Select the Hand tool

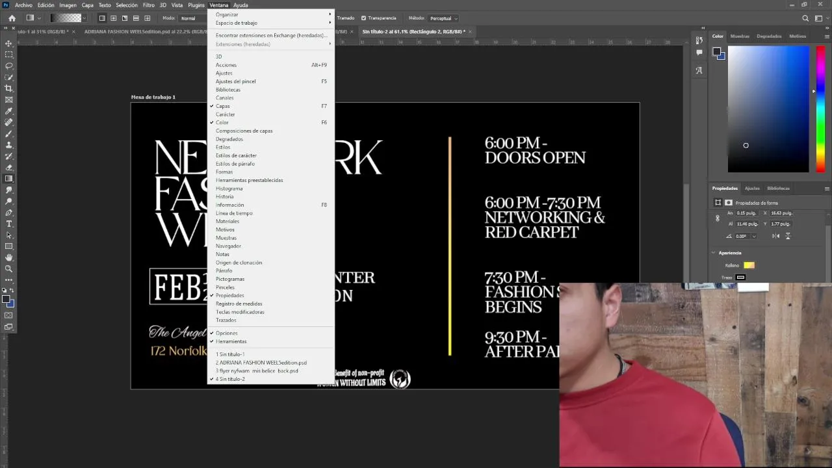coord(9,257)
